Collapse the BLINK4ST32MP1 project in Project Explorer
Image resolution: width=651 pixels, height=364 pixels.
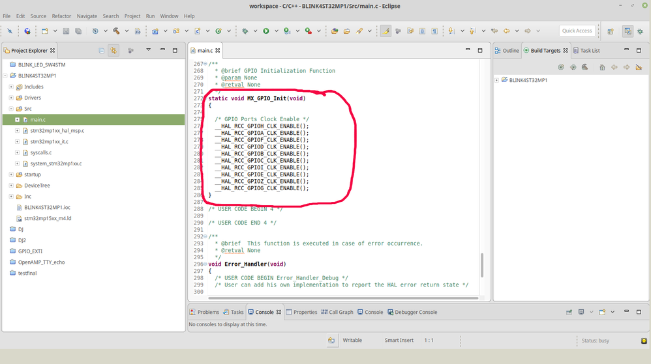5,76
